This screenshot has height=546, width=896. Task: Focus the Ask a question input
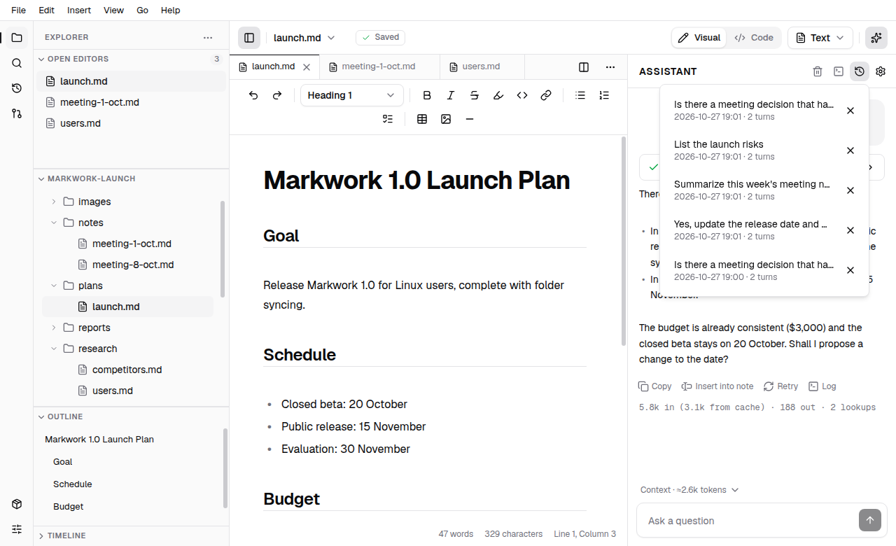click(749, 521)
